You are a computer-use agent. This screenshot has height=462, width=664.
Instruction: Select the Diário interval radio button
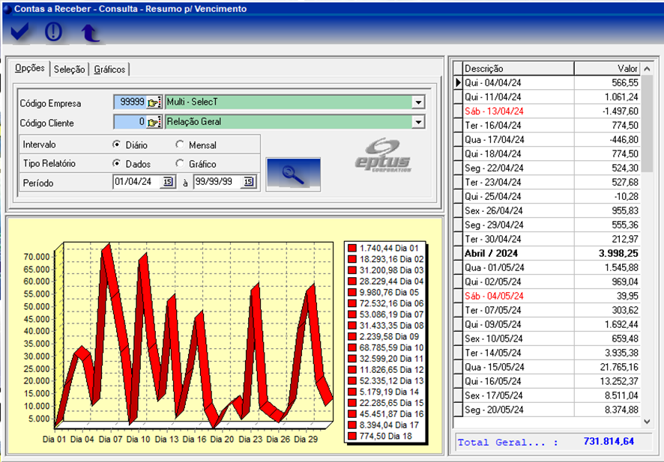117,145
